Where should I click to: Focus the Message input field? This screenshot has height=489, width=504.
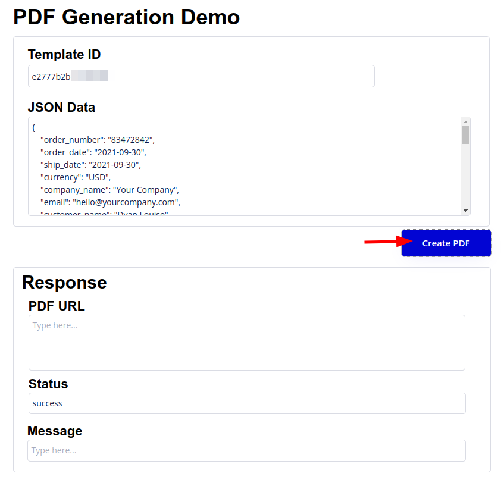click(x=246, y=450)
